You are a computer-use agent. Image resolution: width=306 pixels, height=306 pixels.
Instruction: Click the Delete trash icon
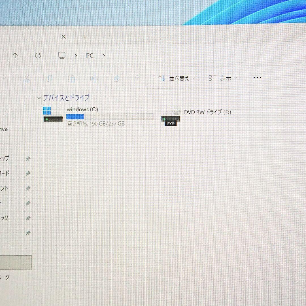(138, 78)
